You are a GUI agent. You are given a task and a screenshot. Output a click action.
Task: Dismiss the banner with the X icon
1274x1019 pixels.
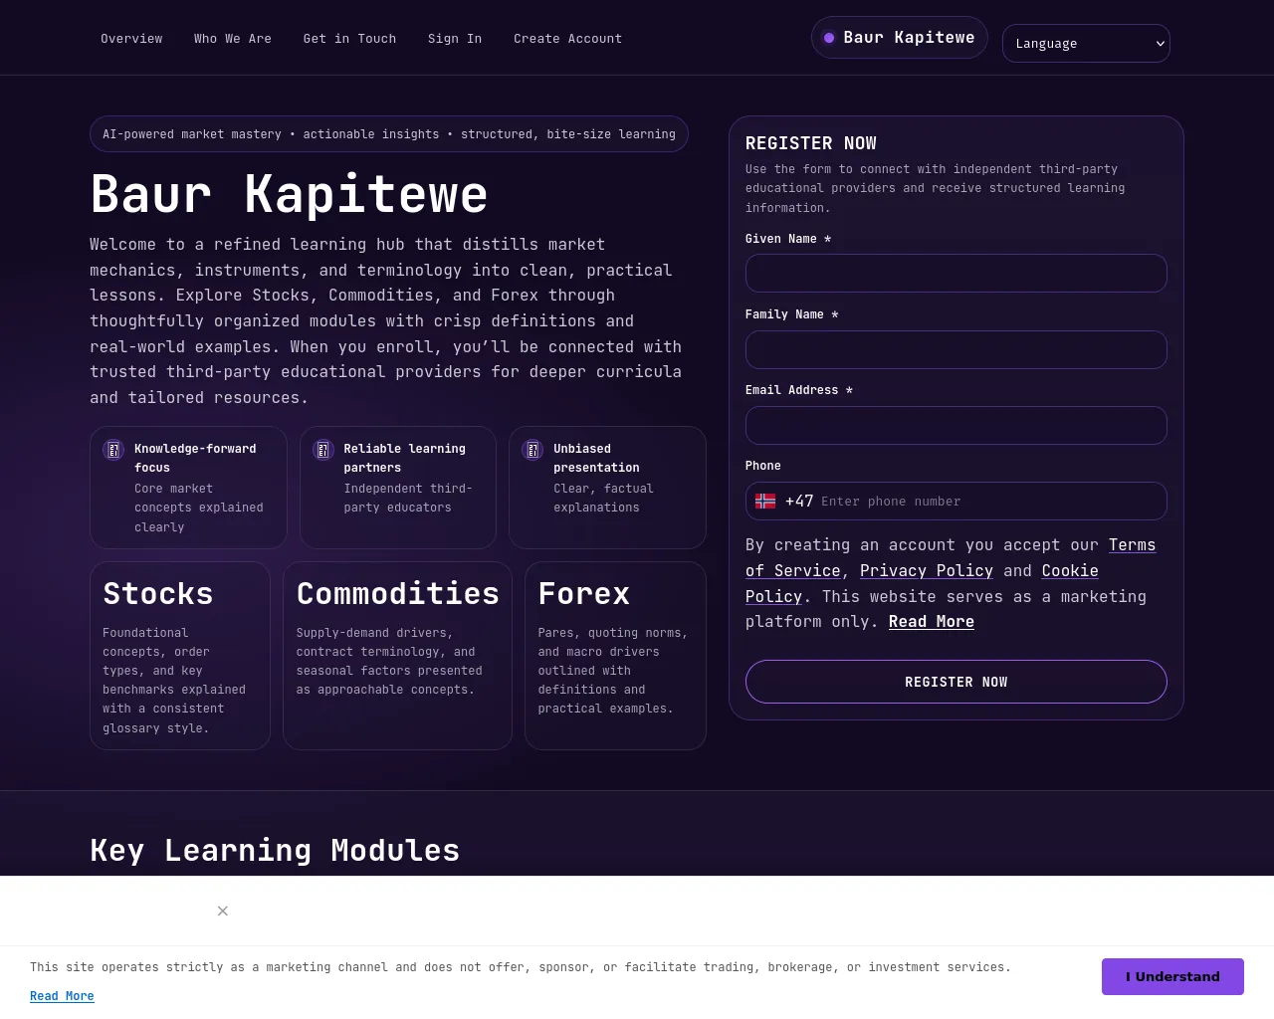(x=223, y=911)
